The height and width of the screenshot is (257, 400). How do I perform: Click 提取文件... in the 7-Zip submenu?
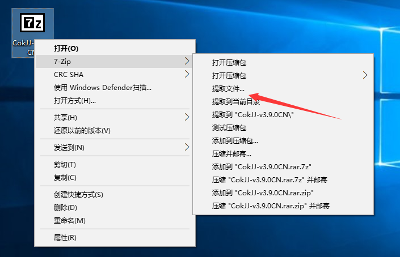click(229, 89)
